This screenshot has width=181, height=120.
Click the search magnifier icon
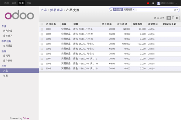click(111, 10)
